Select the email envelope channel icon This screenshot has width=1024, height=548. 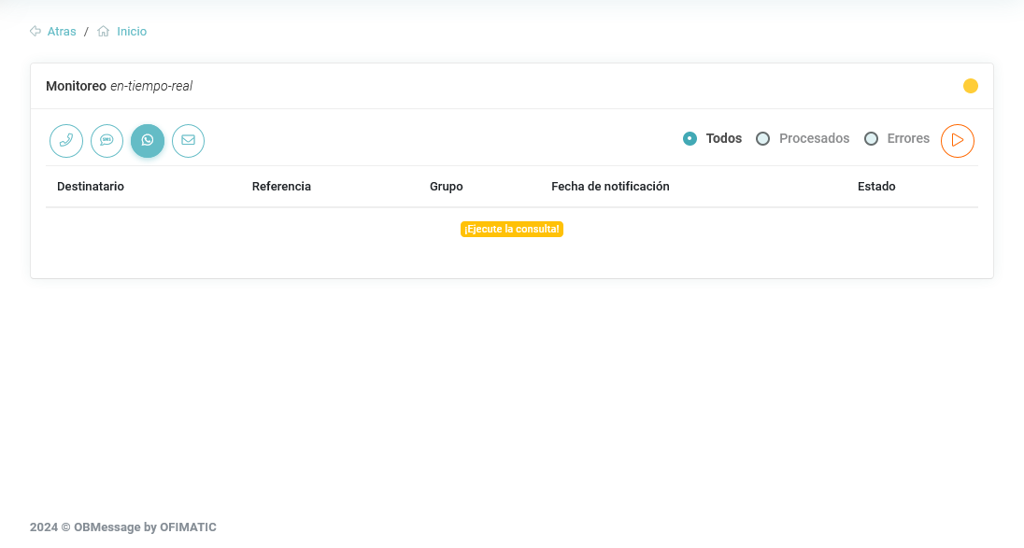click(x=188, y=140)
